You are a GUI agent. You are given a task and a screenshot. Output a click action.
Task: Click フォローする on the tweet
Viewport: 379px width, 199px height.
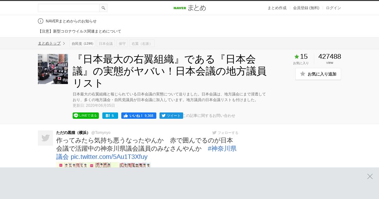point(226,133)
